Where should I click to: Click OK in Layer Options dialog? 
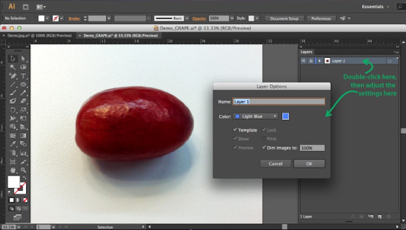309,164
